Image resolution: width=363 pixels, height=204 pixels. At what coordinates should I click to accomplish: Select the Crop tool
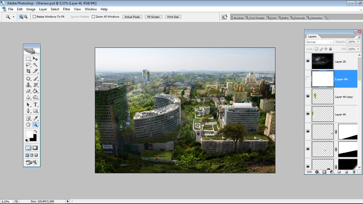tap(28, 71)
